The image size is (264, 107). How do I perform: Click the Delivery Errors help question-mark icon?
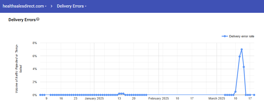38,19
